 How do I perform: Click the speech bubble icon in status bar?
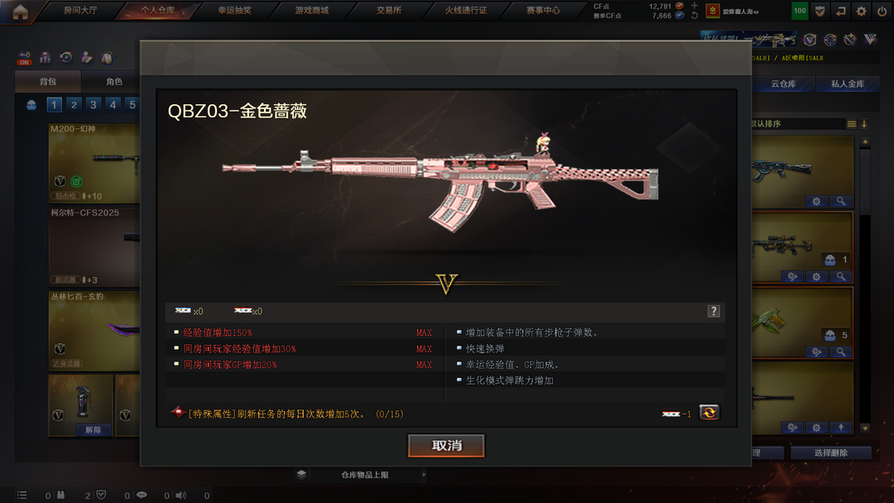(142, 495)
